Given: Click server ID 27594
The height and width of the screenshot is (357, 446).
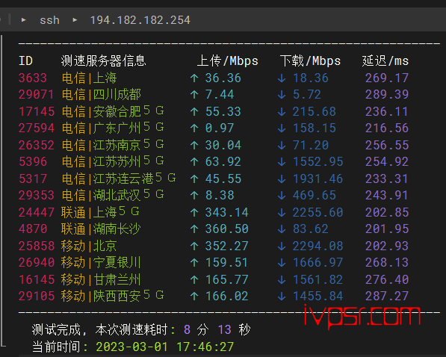Looking at the screenshot, I should (x=36, y=128).
